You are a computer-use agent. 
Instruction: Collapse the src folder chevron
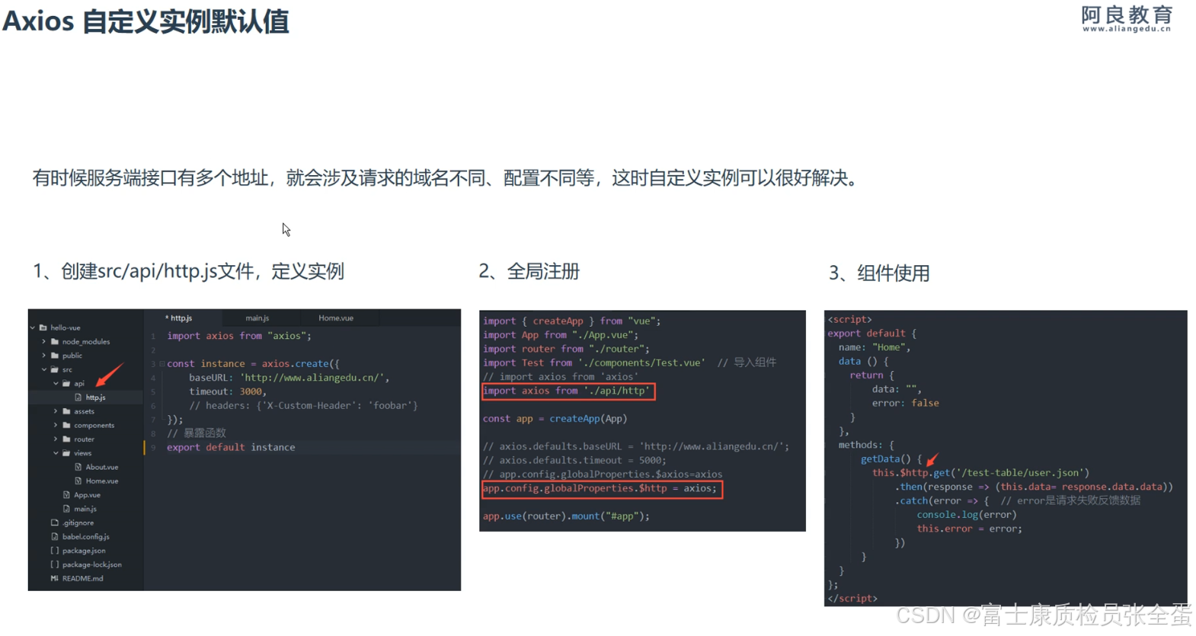pyautogui.click(x=44, y=369)
